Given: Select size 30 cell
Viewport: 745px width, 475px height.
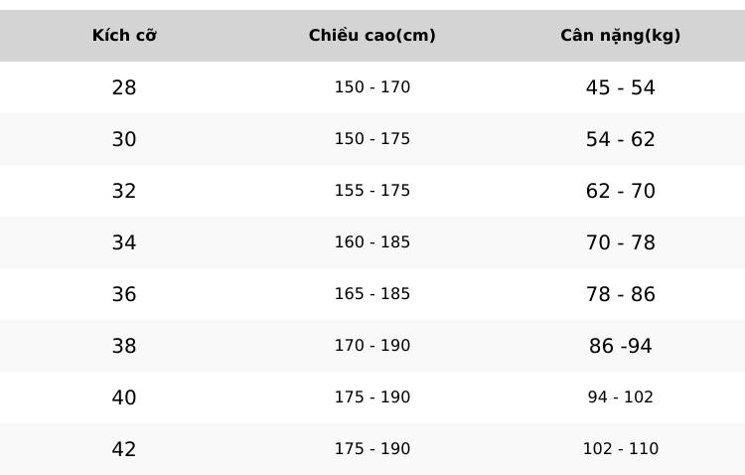Looking at the screenshot, I should tap(124, 139).
